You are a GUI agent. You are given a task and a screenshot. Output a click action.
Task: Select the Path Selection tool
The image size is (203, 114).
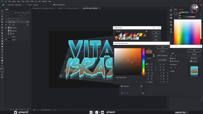[x=2, y=55]
